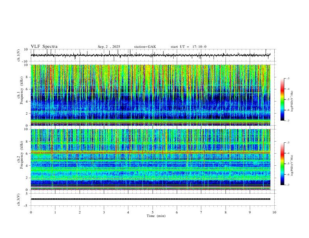This screenshot has width=309, height=238.
Task: Click '-5' on ch.2 color bar
Action: tap(288, 164)
